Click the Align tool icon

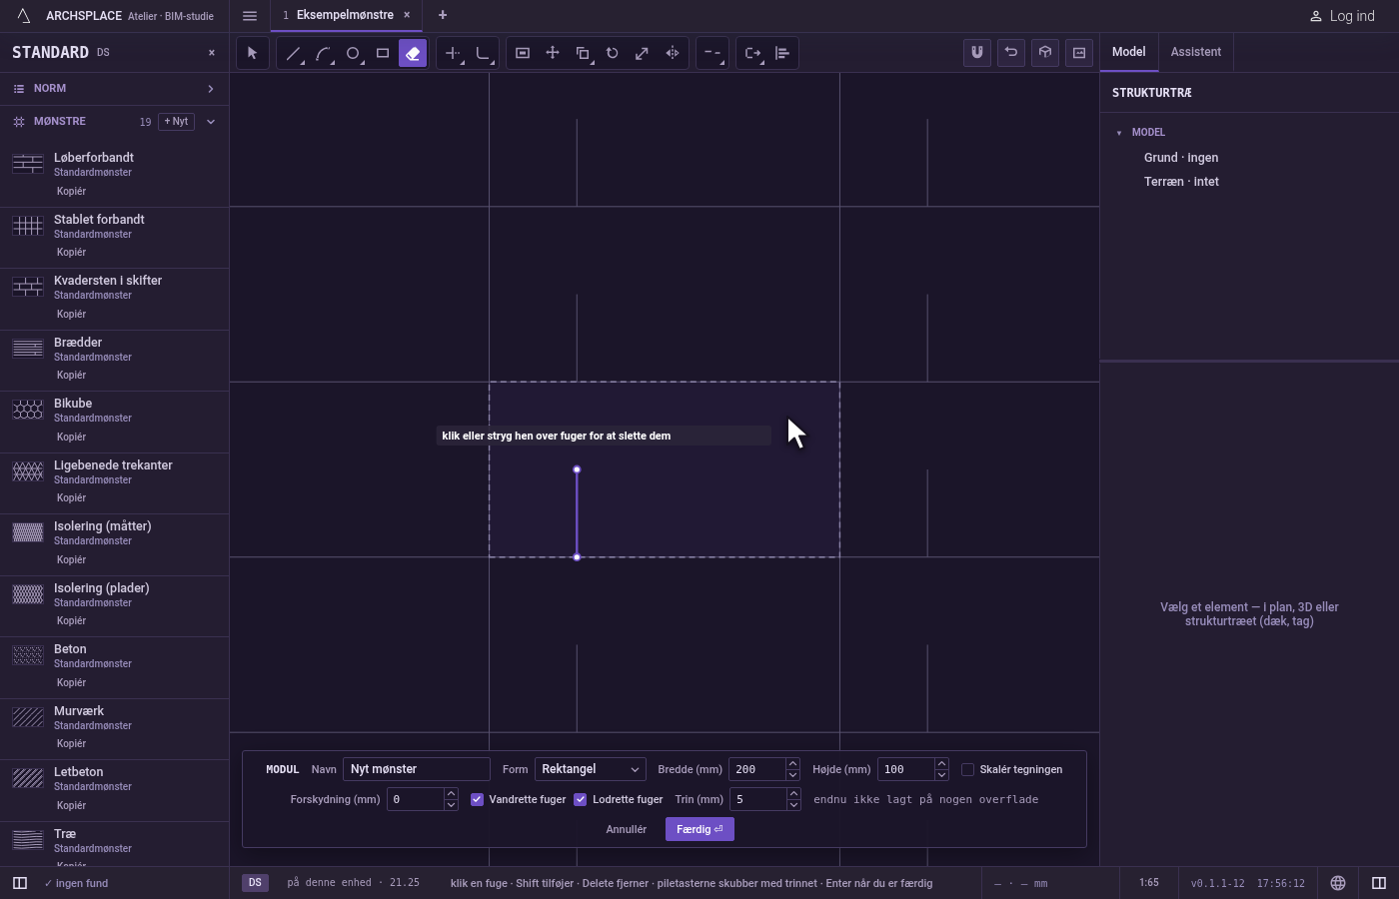click(782, 53)
